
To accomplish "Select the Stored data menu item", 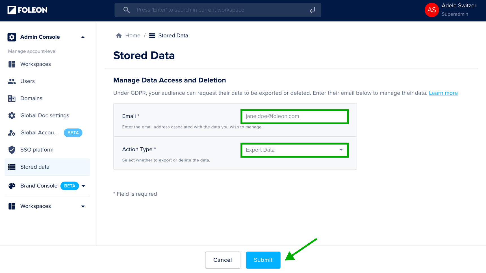I will pyautogui.click(x=47, y=167).
